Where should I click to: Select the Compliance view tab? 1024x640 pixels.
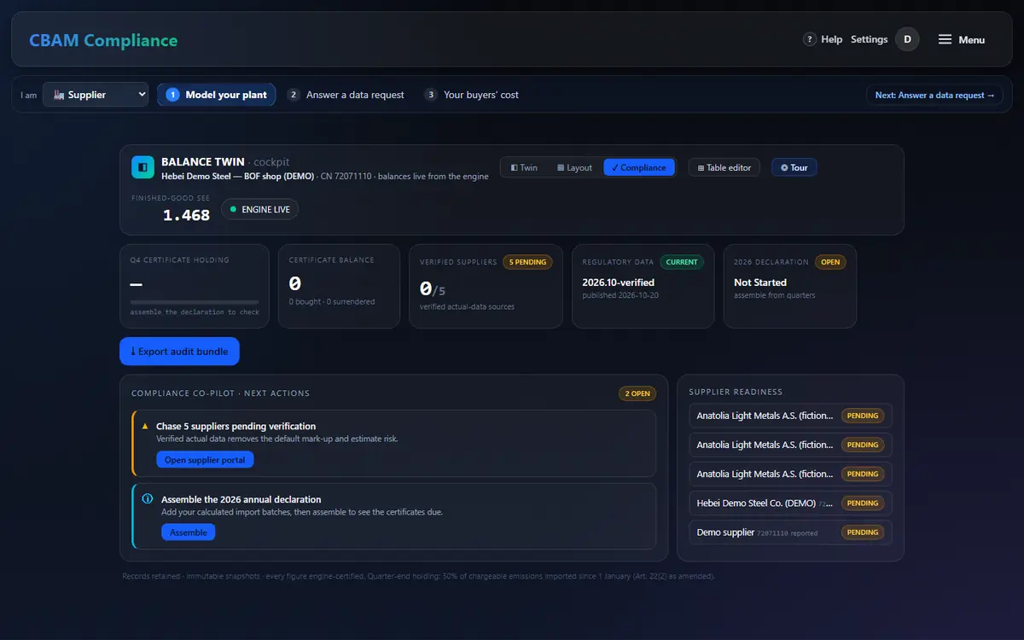pyautogui.click(x=639, y=167)
